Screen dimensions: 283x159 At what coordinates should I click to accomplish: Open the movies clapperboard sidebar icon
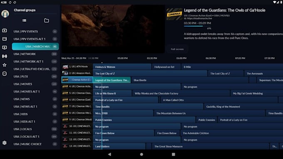pos(5,39)
